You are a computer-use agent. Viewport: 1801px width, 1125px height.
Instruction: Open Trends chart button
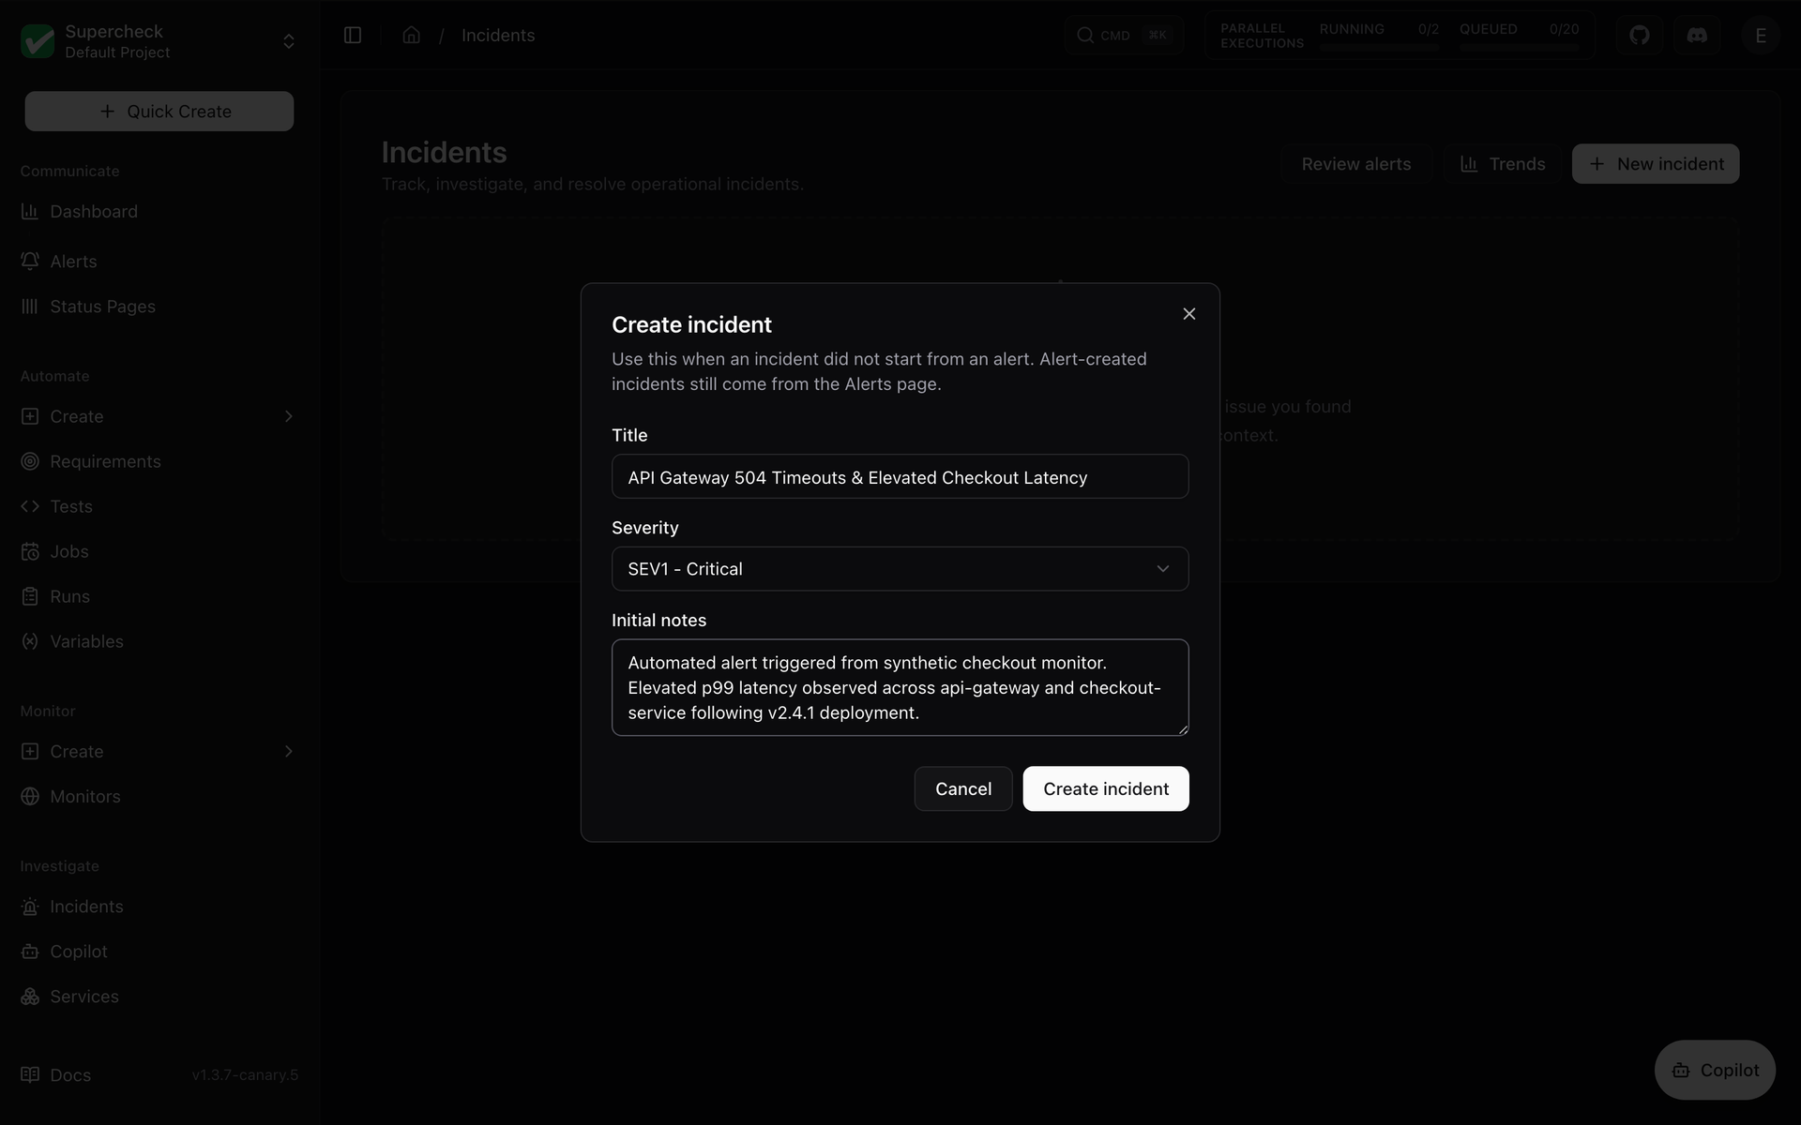tap(1502, 164)
